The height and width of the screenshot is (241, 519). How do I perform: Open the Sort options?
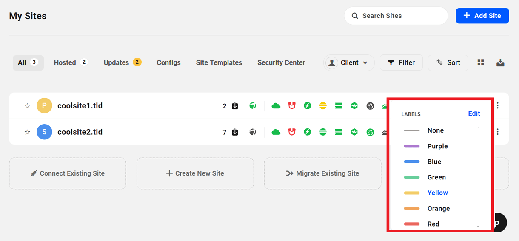(448, 62)
